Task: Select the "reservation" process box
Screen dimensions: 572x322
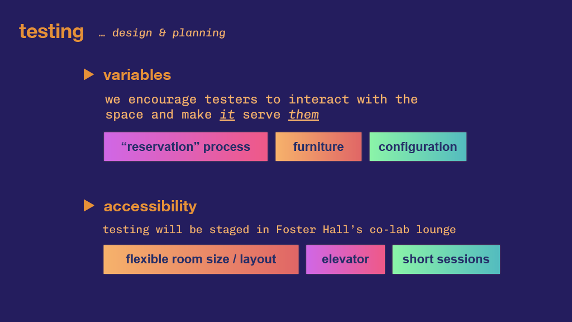Action: click(185, 147)
